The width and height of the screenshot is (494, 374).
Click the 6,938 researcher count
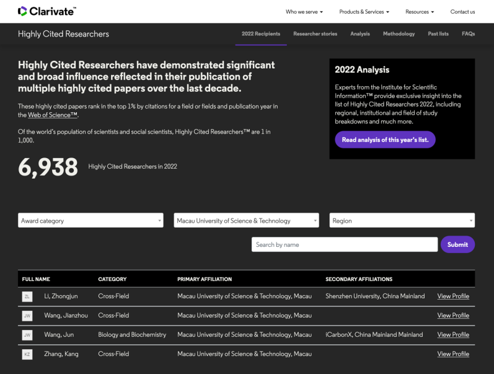pos(48,167)
